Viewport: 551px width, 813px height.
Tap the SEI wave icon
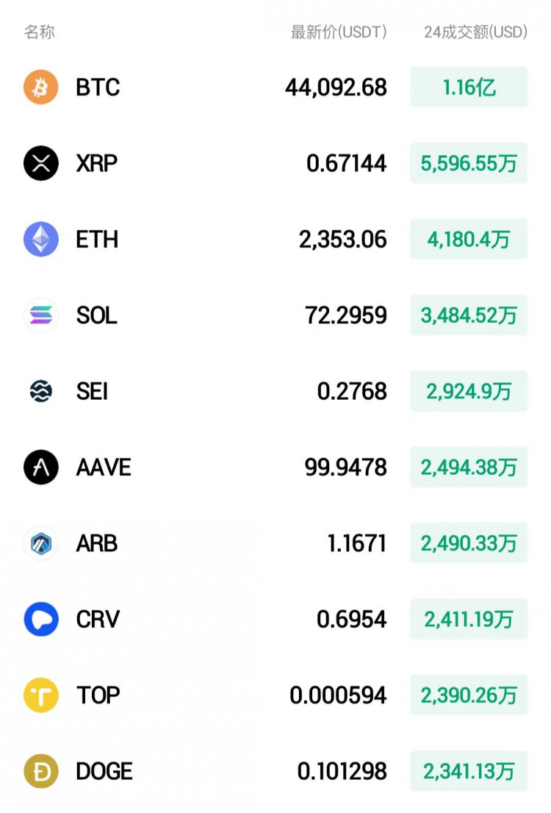coord(41,391)
